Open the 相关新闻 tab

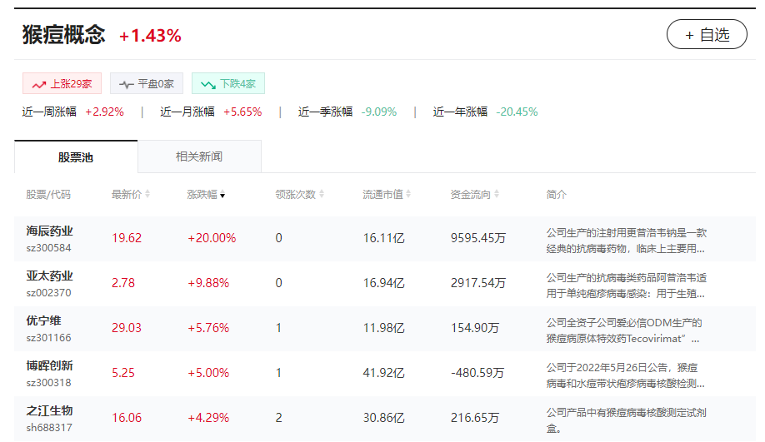point(199,156)
